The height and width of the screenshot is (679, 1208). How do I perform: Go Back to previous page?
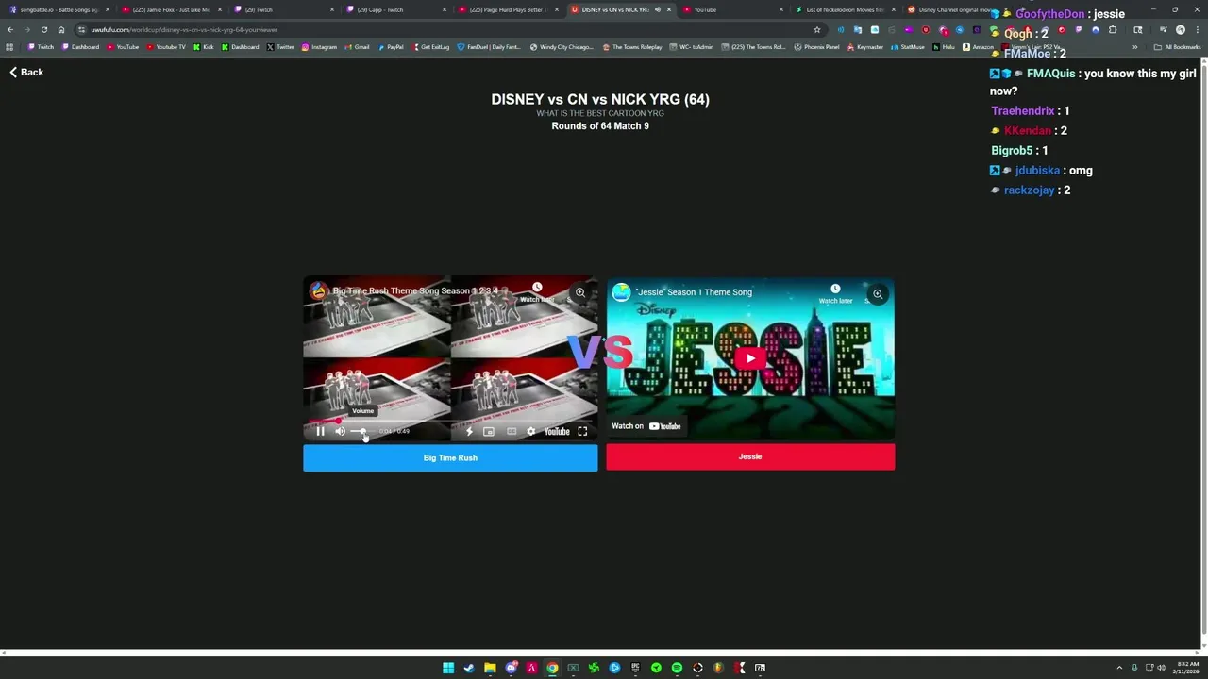[26, 72]
